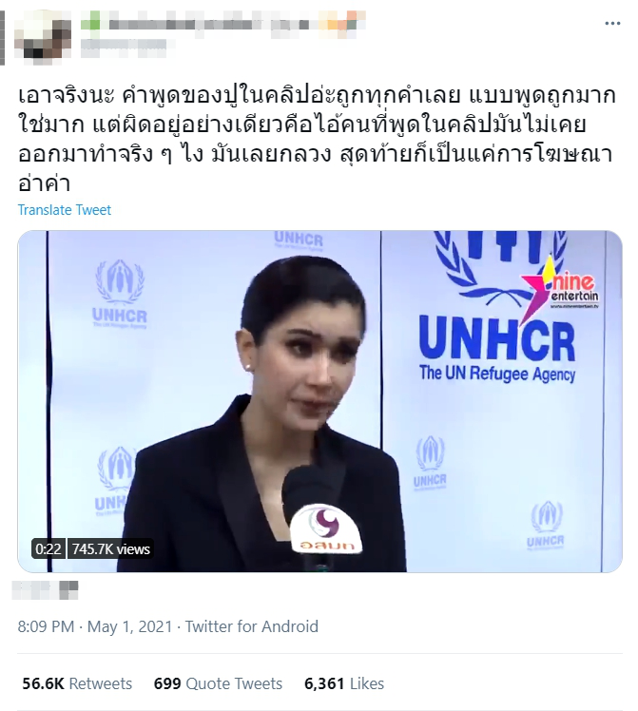Click Twitter for Android source link
The width and height of the screenshot is (638, 711).
click(252, 626)
